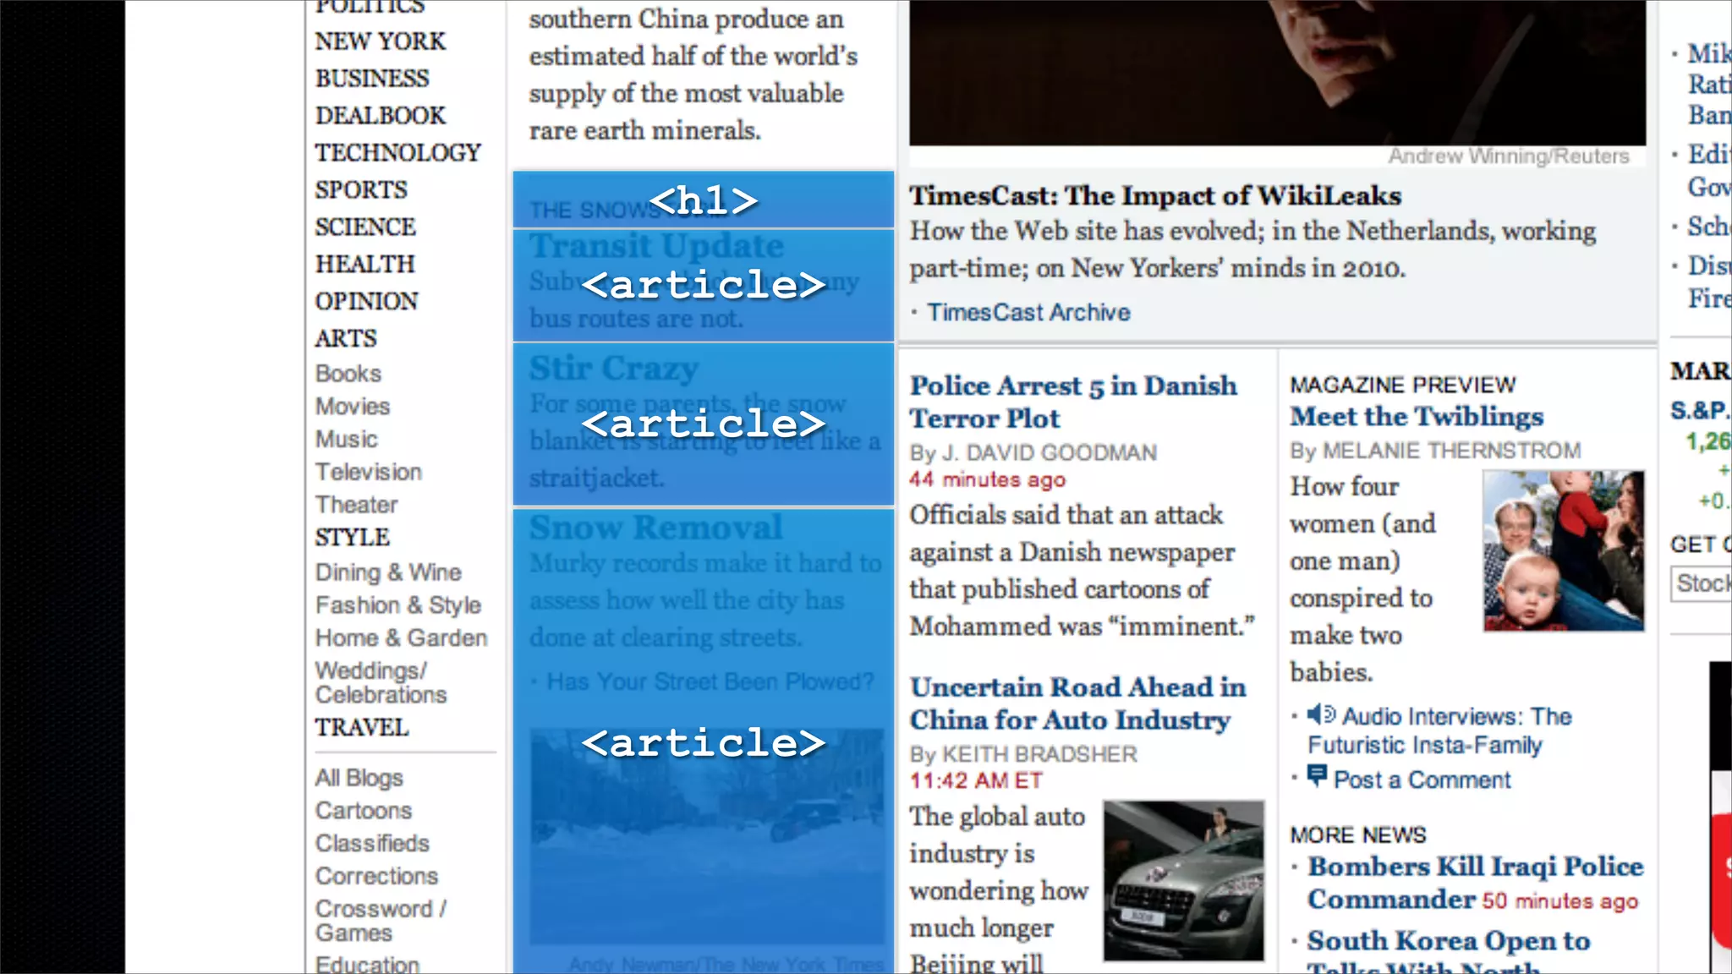Open Uncertain Road Ahead in China headline
This screenshot has height=974, width=1732.
[1078, 703]
